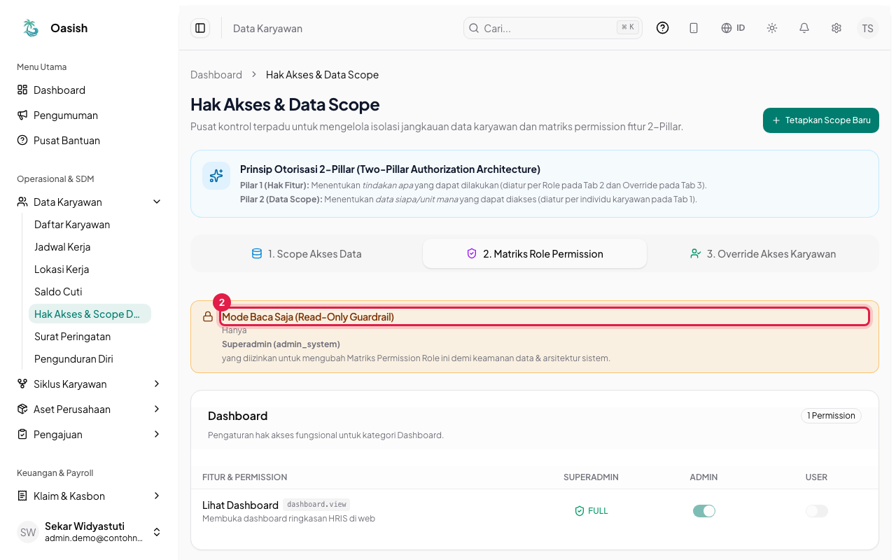The image size is (896, 560).
Task: Open the Override Akses Karyawan tab
Action: tap(763, 254)
